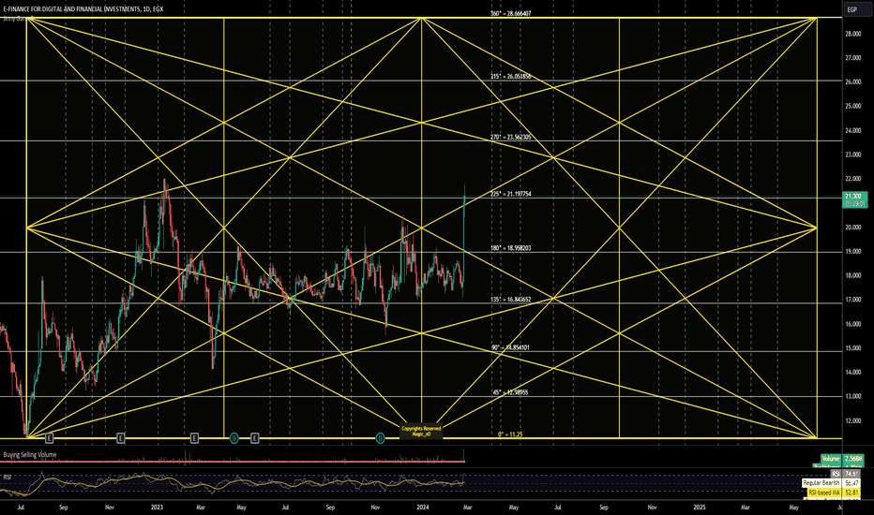Screen dimensions: 874x515
Task: Click the Copyrights Reserved Magic_xD label
Action: pos(421,432)
